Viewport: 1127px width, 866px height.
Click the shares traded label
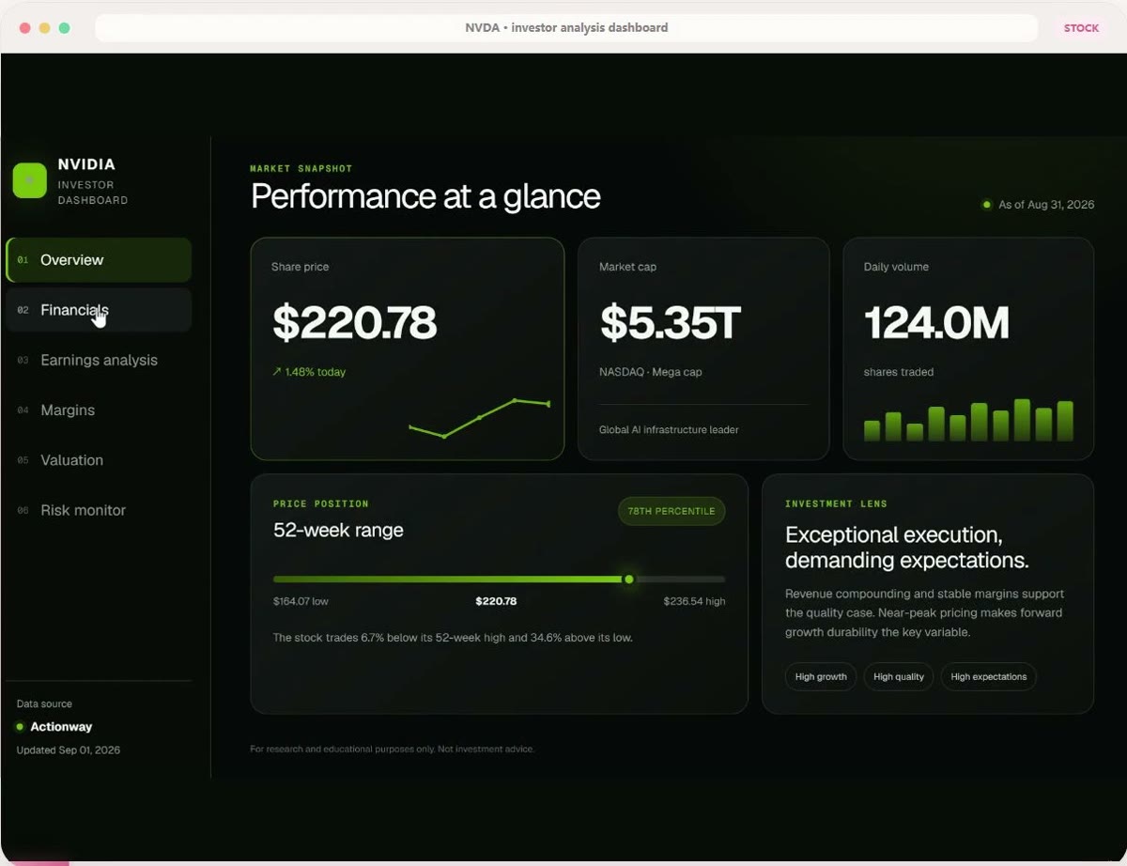tap(899, 372)
